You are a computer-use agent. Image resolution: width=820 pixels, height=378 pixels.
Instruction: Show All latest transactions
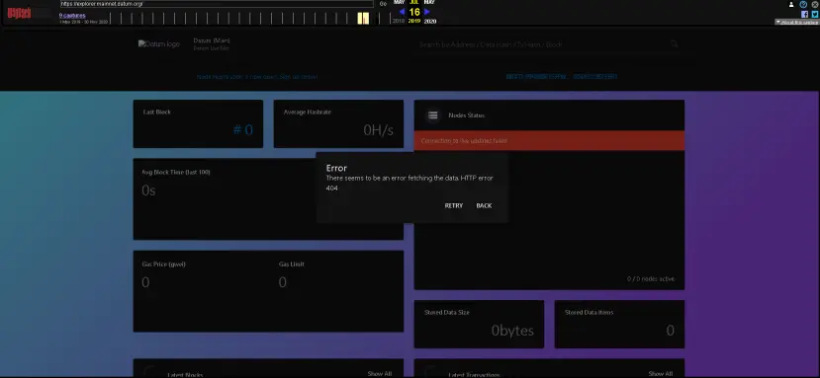(x=661, y=374)
